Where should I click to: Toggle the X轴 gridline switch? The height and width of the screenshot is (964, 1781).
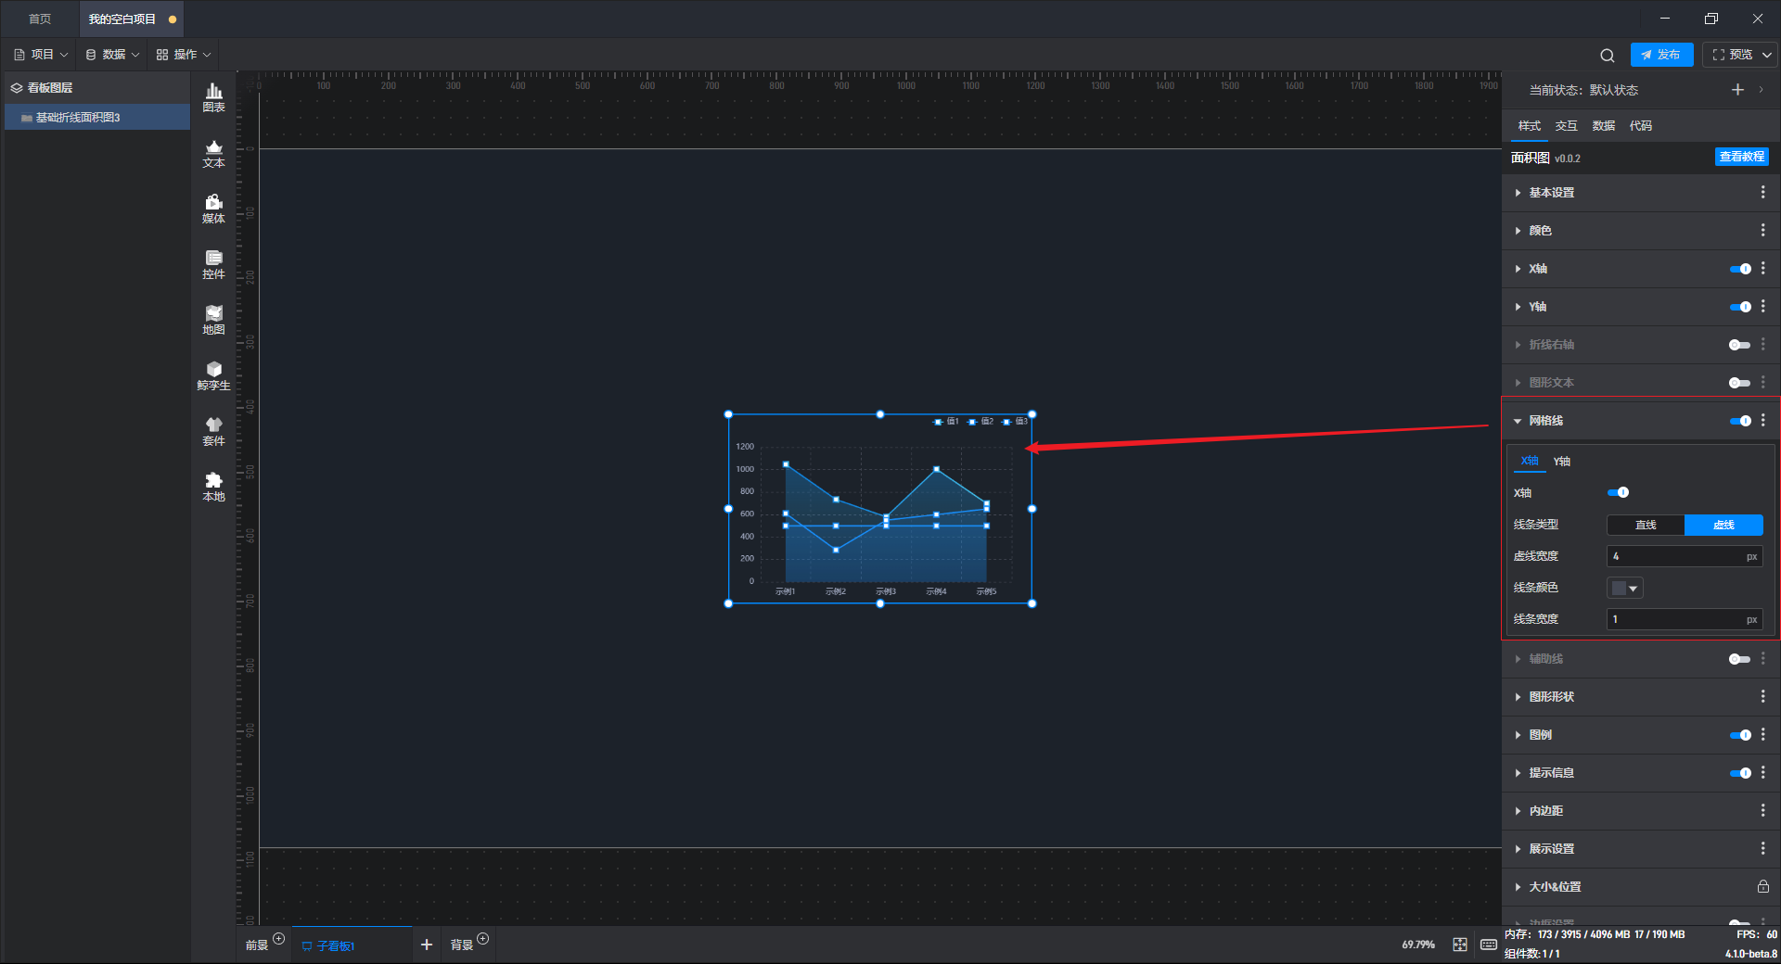(1618, 492)
